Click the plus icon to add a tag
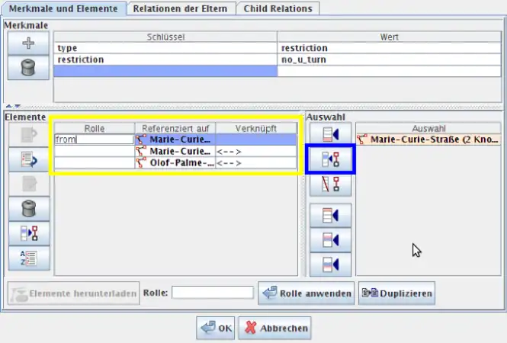 coord(27,43)
